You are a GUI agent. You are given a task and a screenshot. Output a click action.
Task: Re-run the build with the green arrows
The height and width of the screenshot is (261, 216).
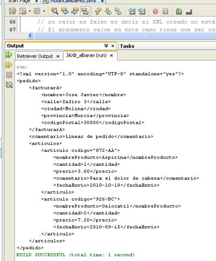[9, 55]
